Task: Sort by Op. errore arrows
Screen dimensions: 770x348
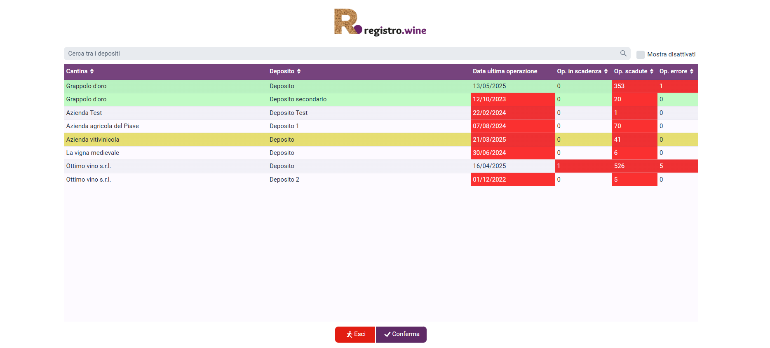Action: (x=692, y=71)
